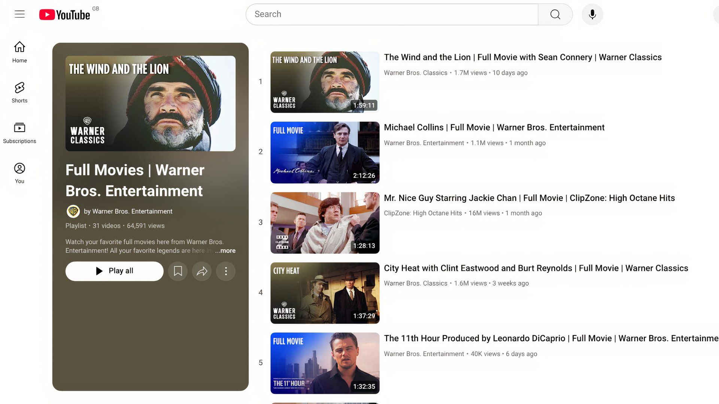Share the playlist with the arrow icon
Image resolution: width=719 pixels, height=404 pixels.
[x=202, y=271]
